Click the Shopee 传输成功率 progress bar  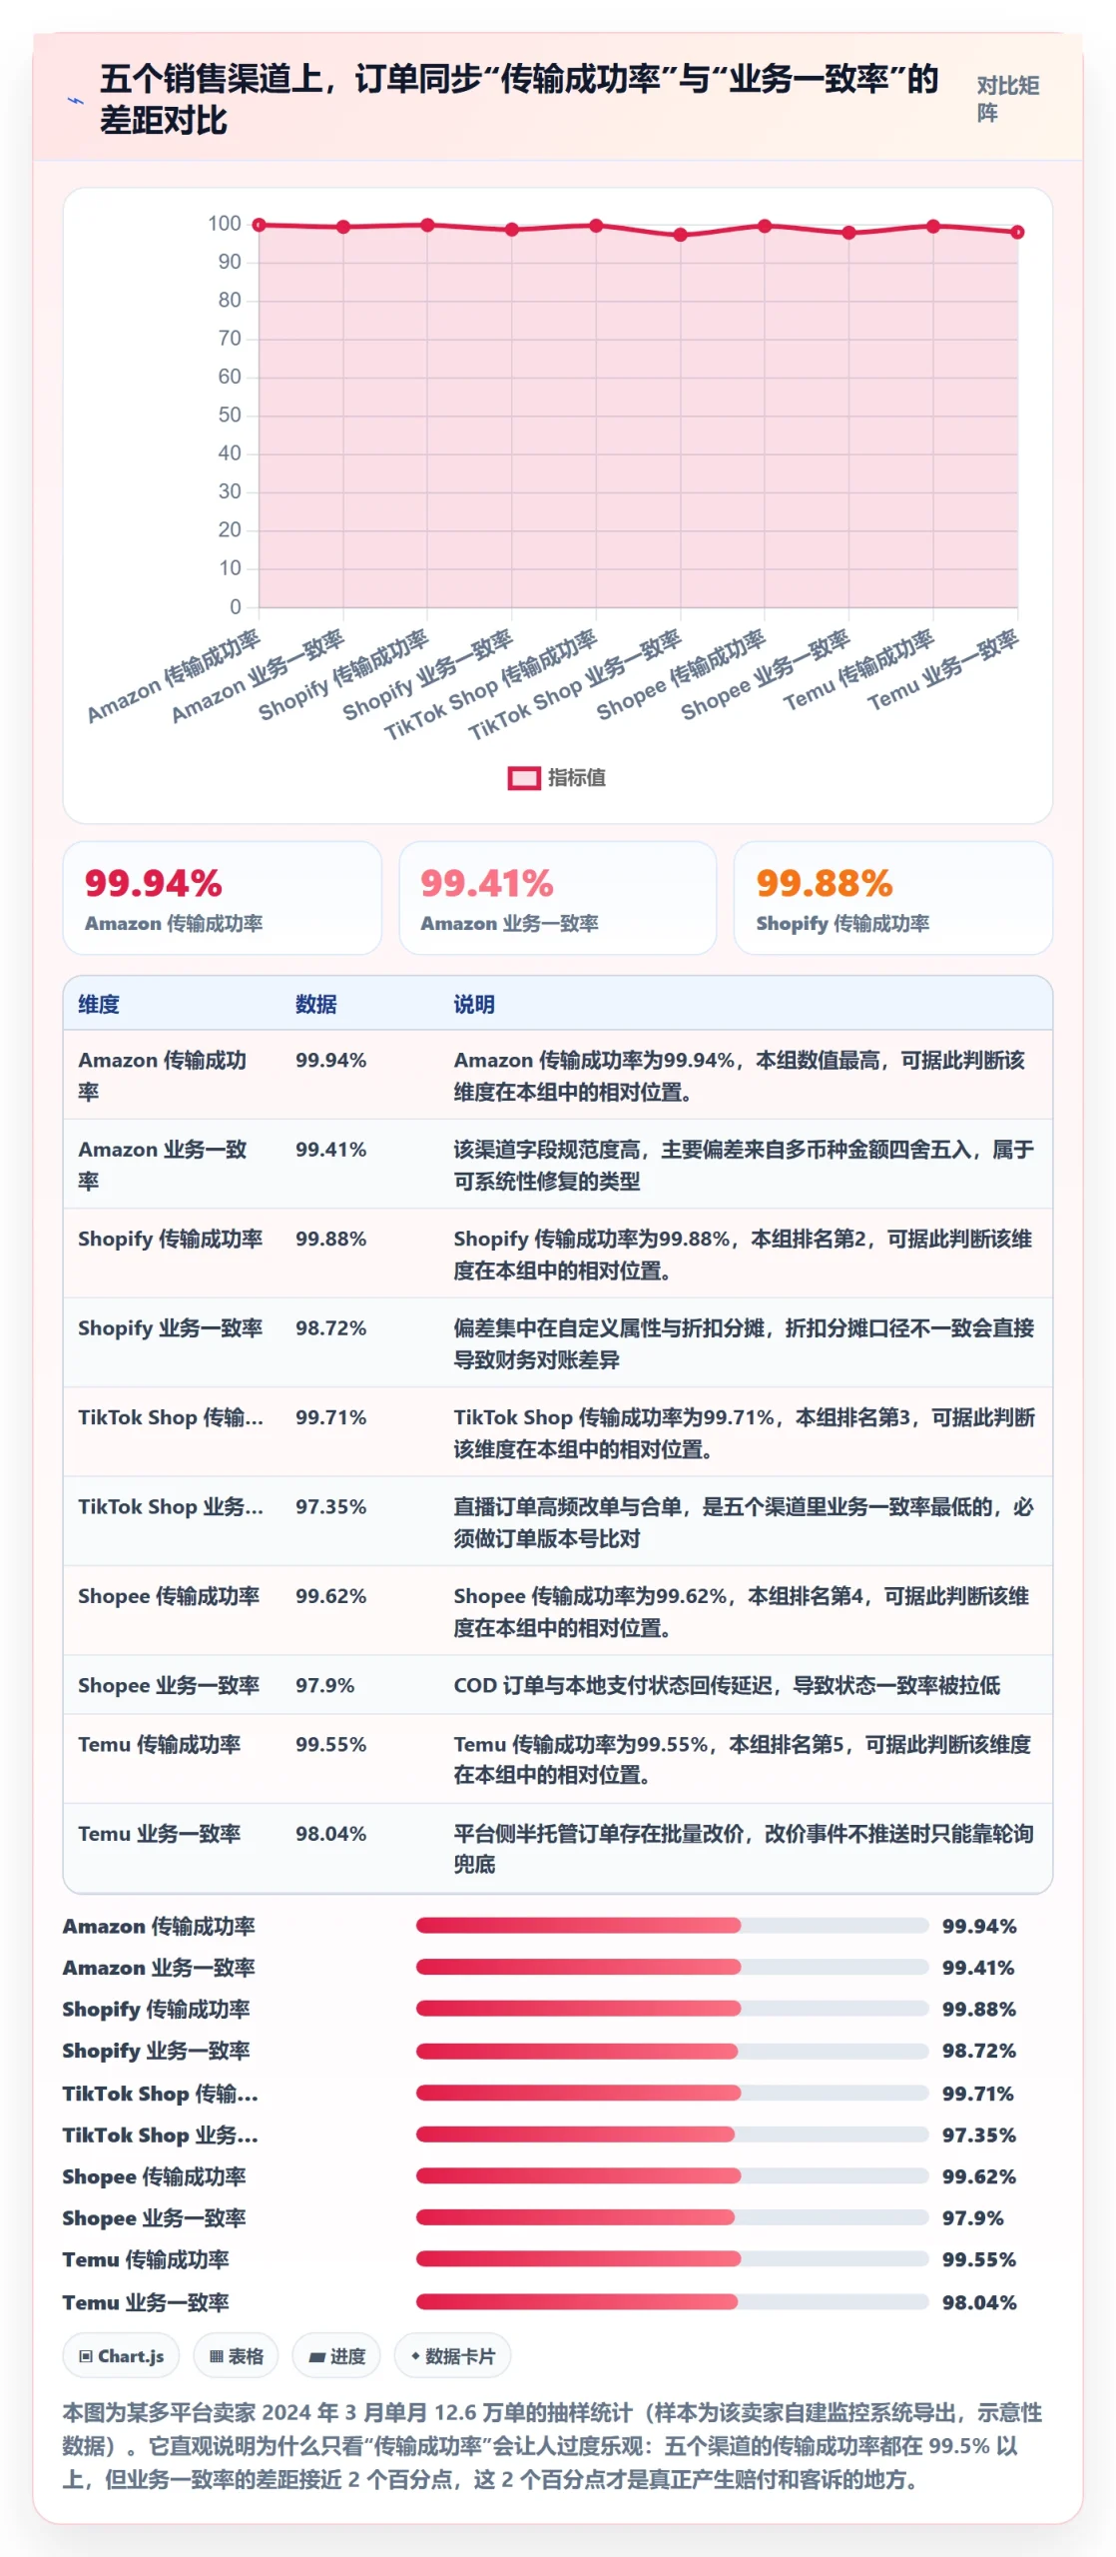[x=673, y=2175]
